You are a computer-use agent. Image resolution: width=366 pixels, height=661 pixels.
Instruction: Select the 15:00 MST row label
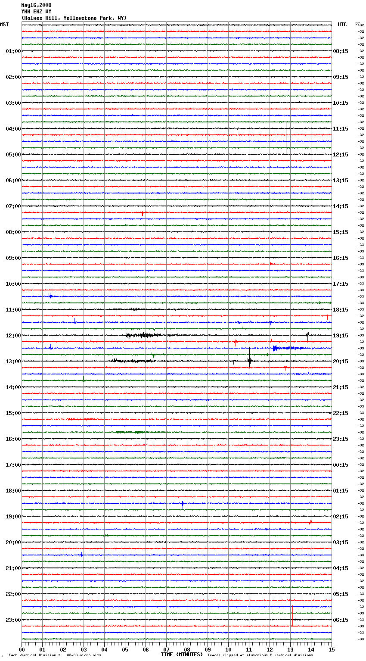point(13,413)
